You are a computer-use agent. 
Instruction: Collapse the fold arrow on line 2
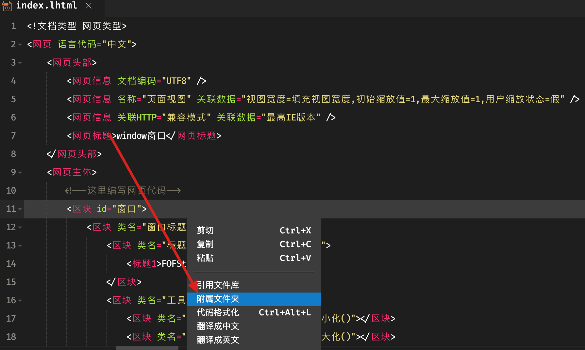click(x=20, y=44)
